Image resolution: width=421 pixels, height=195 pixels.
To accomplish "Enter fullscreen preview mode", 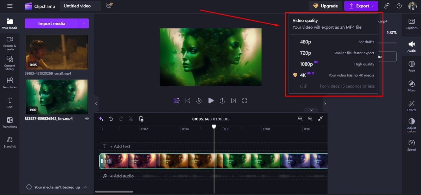I will pos(245,100).
